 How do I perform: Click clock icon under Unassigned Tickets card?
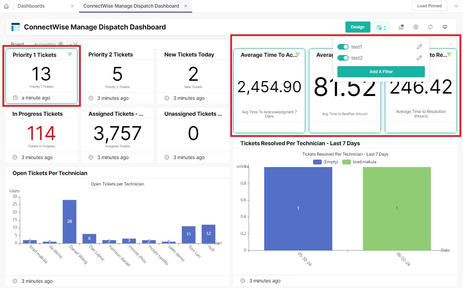coord(167,157)
